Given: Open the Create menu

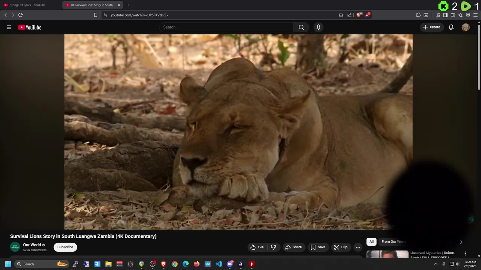Looking at the screenshot, I should point(431,27).
